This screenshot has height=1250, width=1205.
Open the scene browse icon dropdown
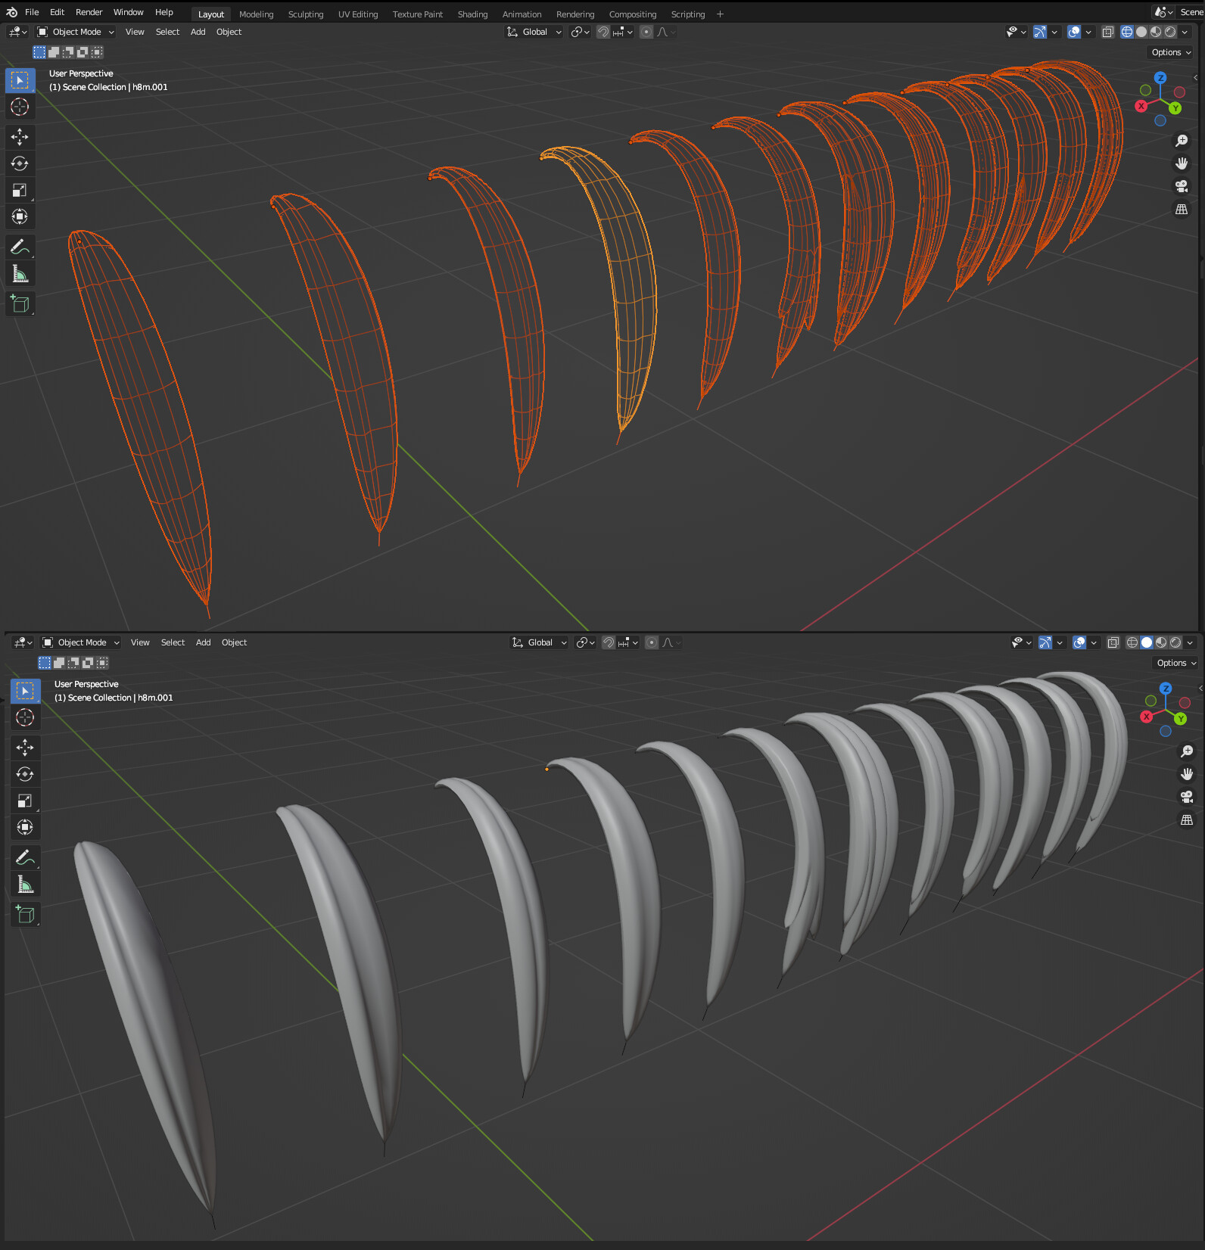point(1163,12)
